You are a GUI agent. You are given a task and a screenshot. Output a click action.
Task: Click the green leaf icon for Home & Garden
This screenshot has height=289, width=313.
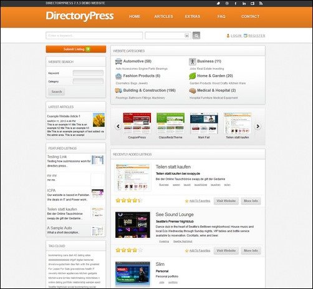click(193, 76)
